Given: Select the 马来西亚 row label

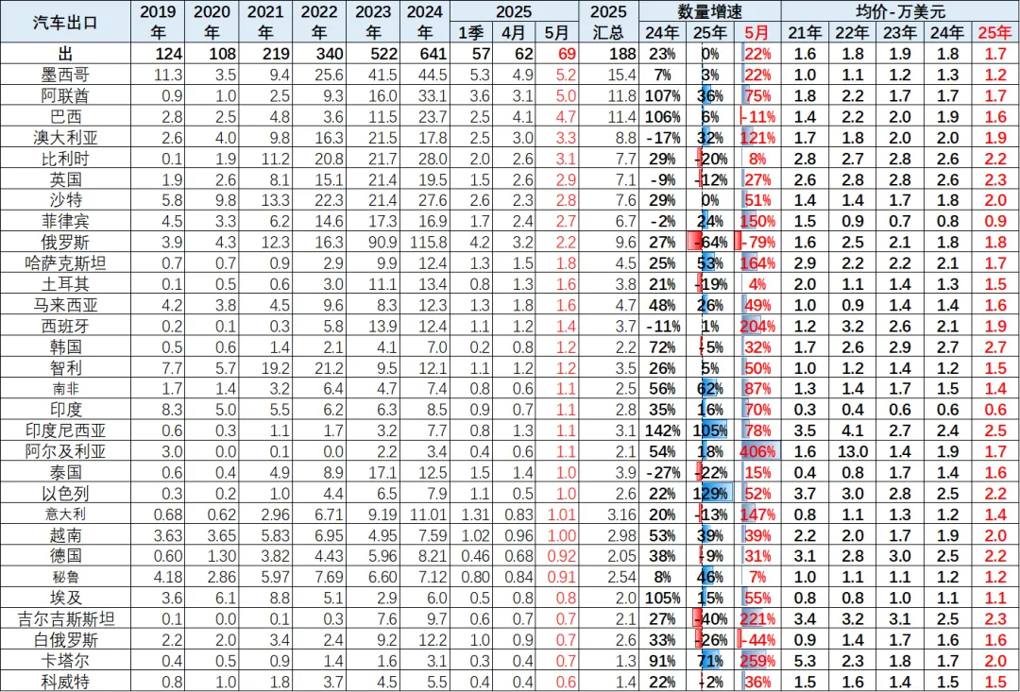Looking at the screenshot, I should [x=64, y=304].
